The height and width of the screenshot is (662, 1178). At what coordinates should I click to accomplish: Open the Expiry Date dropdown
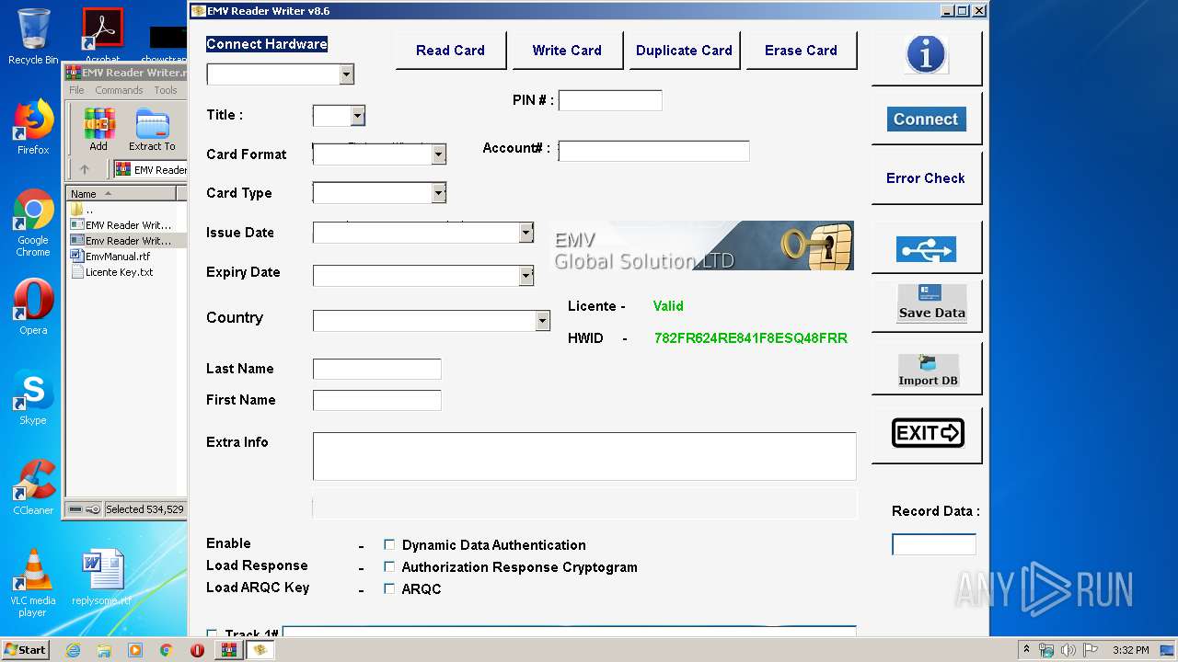tap(526, 275)
